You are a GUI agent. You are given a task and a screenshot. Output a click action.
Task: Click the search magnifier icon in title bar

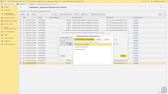(x=151, y=1)
